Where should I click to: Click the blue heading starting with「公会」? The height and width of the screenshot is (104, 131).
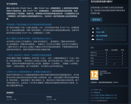29,55
